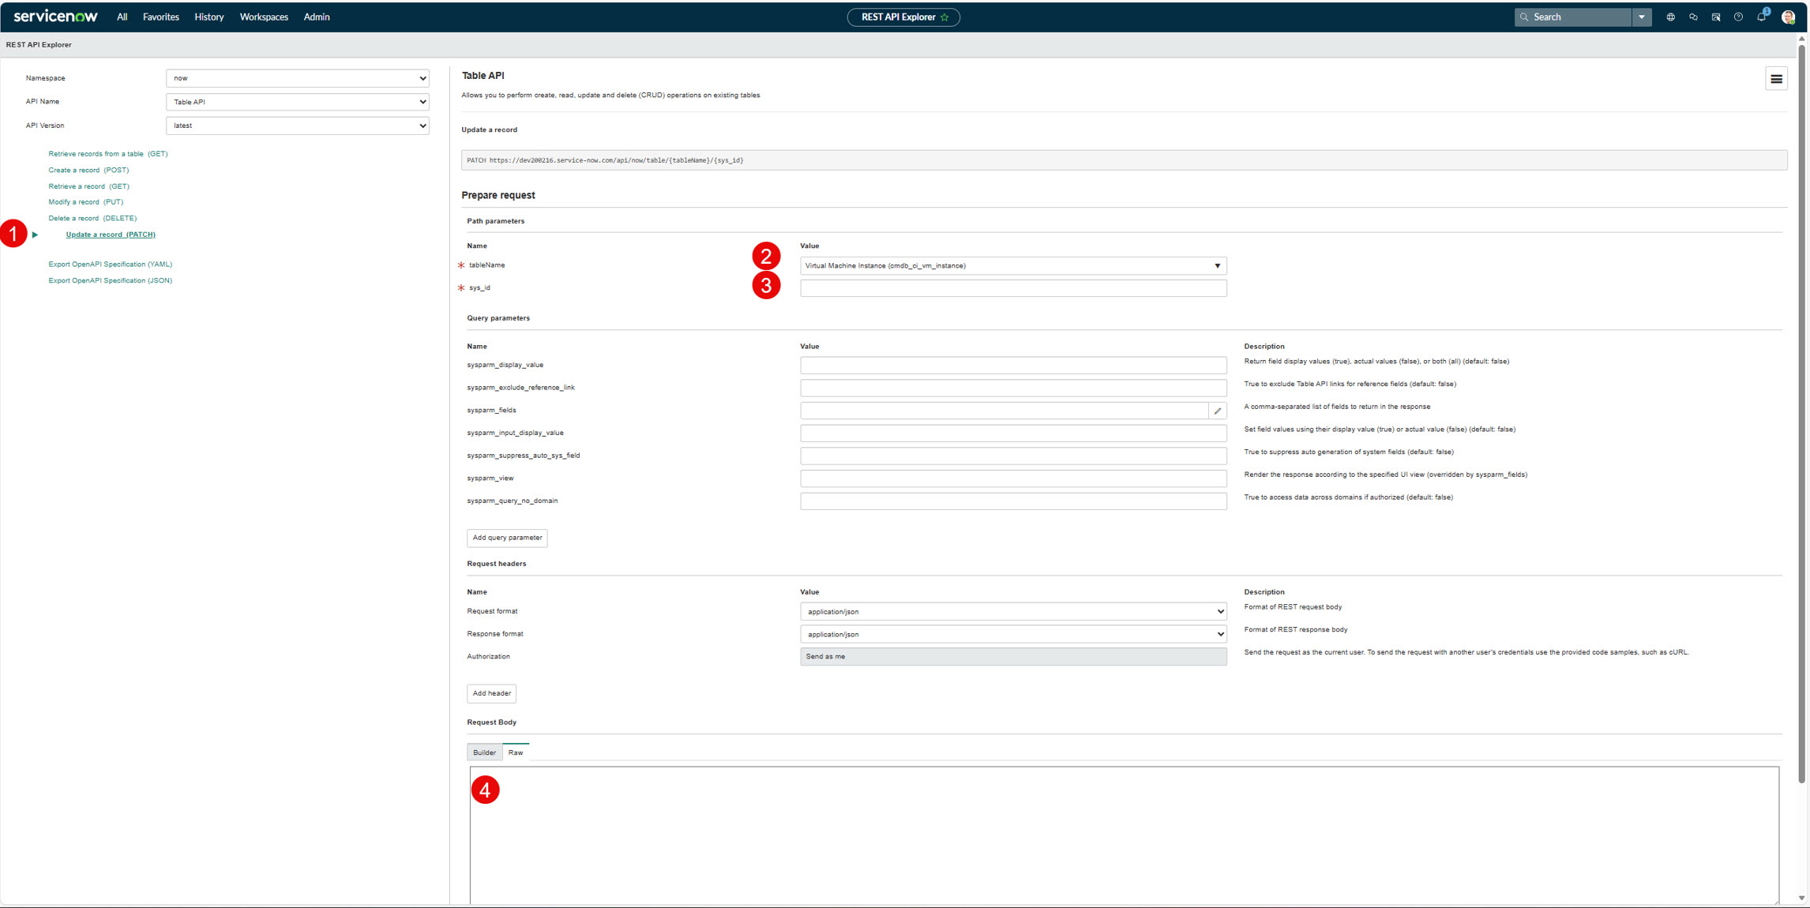Click the picture with cursor header icon

tap(1716, 17)
